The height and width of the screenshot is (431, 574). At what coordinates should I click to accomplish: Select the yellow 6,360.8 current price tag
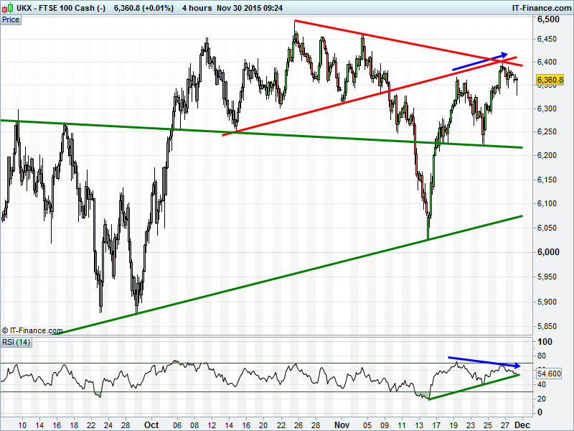(550, 80)
